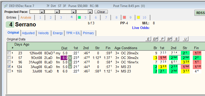Click the yellow Br 3 cell in row 2
The image size is (205, 96).
click(155, 58)
